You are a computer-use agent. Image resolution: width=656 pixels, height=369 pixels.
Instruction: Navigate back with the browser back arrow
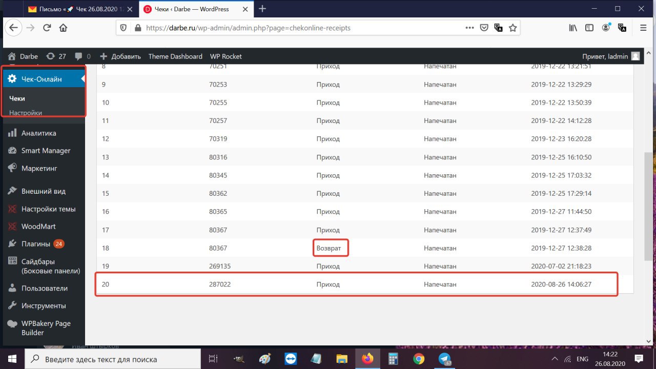point(14,28)
